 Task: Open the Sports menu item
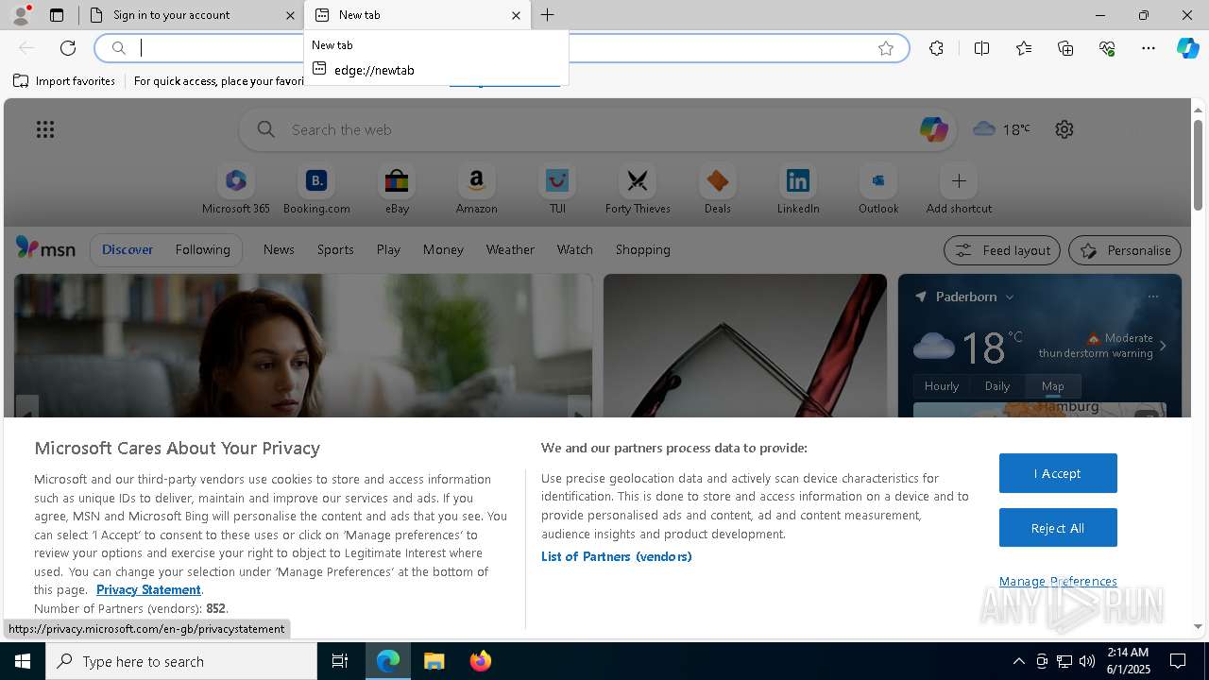coord(335,249)
